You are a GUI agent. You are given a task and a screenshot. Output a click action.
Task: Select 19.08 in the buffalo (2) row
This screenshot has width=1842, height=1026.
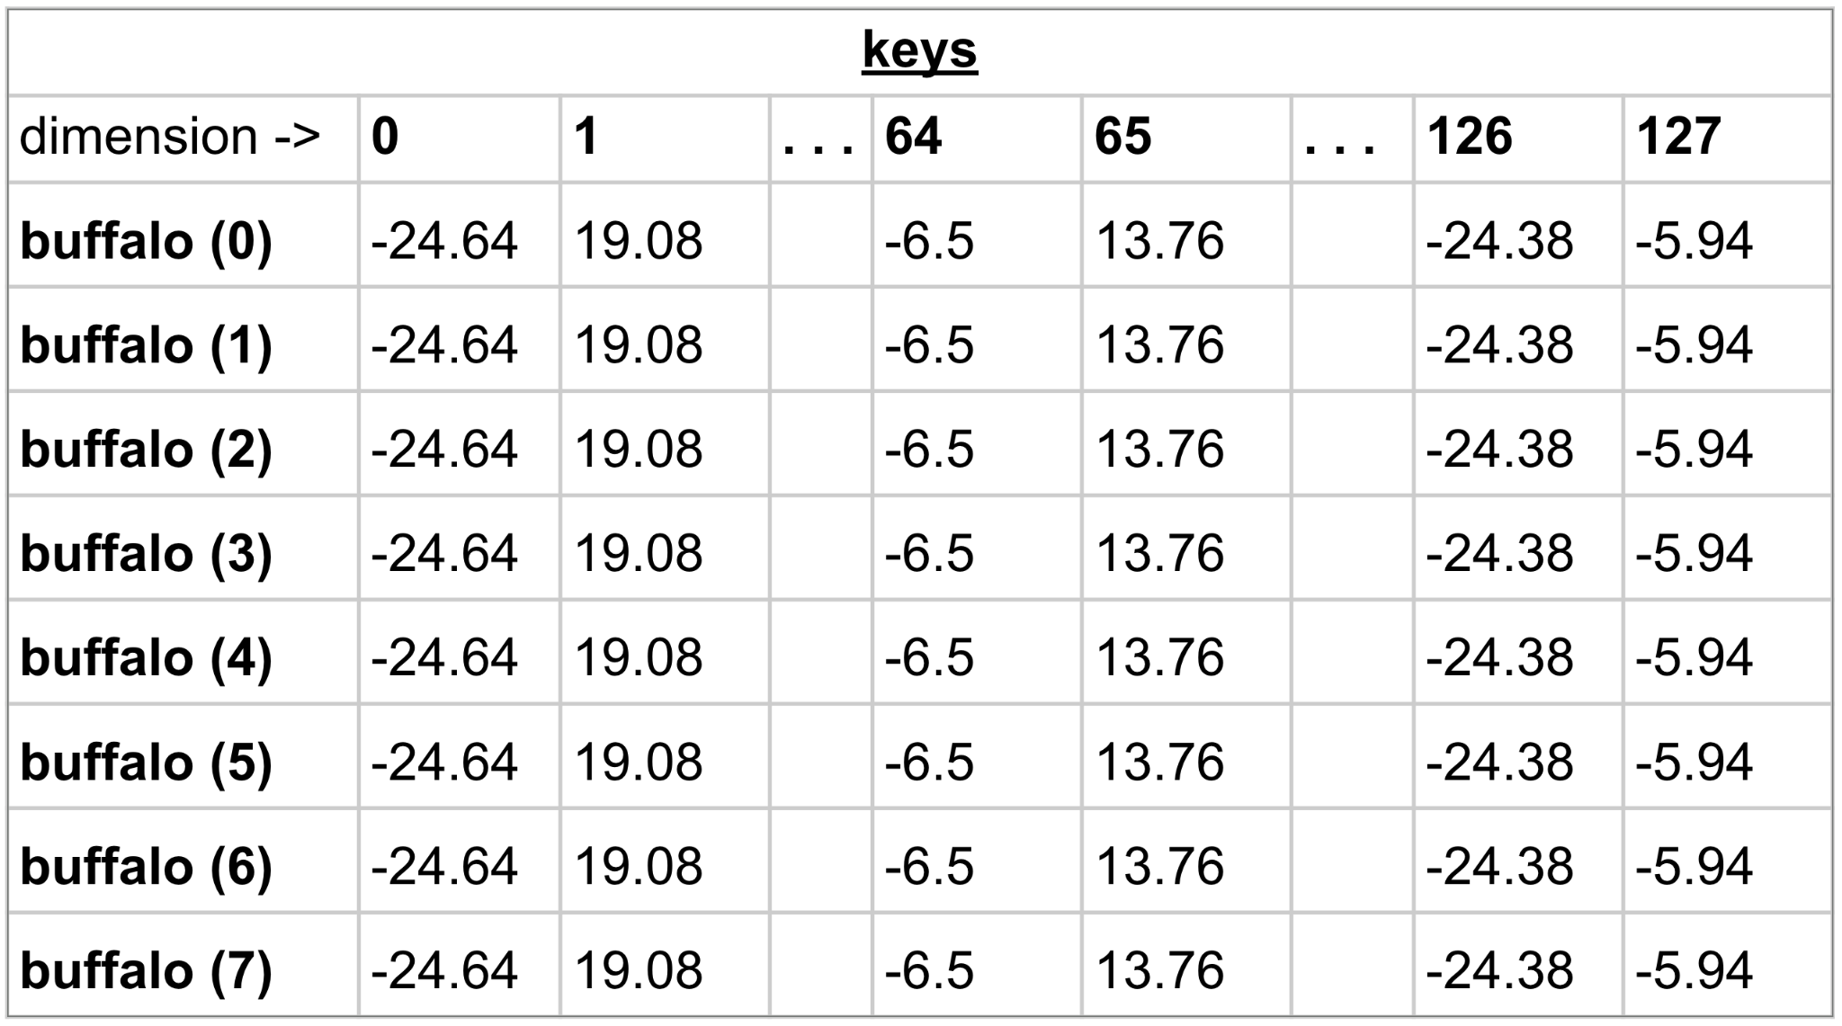[x=638, y=450]
